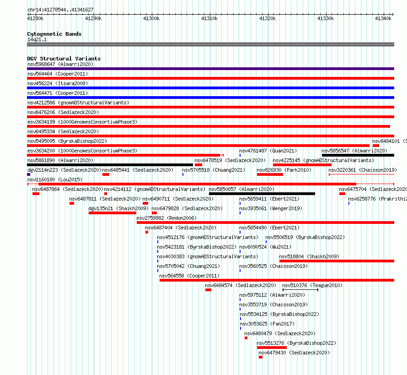Open the nsv456224 (Itsara2009) variant label
The height and width of the screenshot is (375, 407).
point(58,83)
